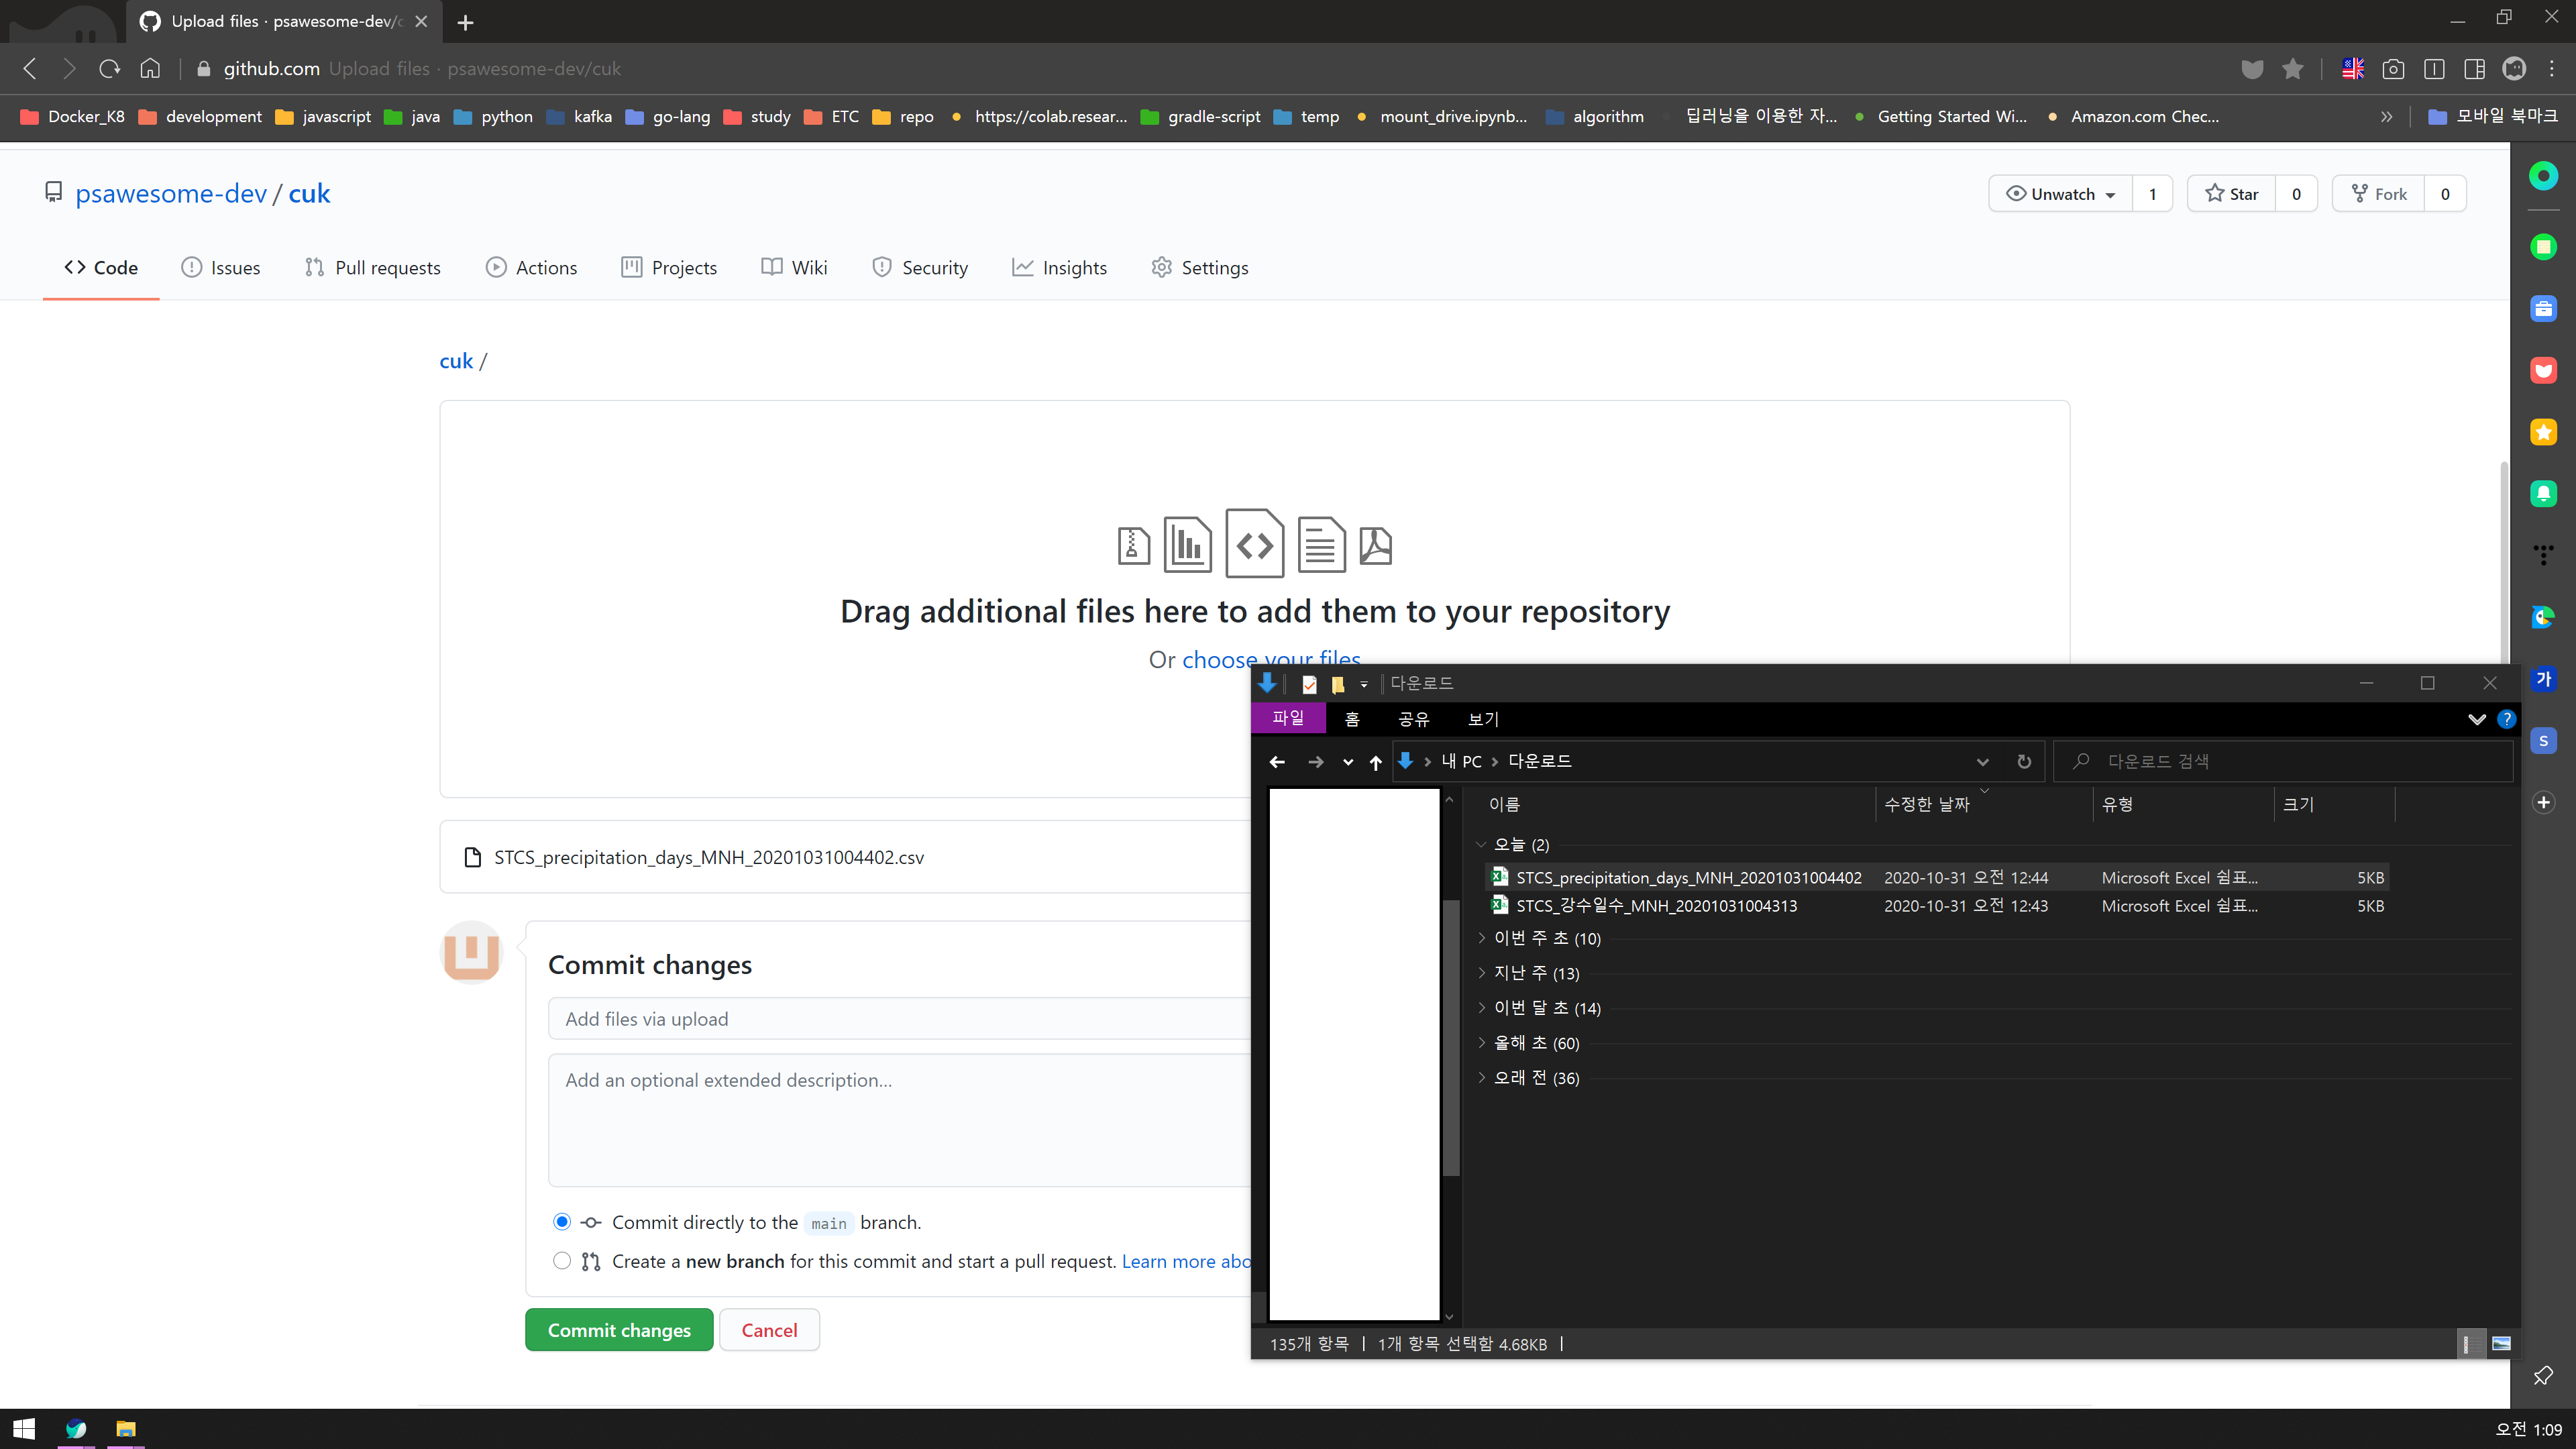Click the explorer refresh icon
2576x1449 pixels.
click(2023, 761)
